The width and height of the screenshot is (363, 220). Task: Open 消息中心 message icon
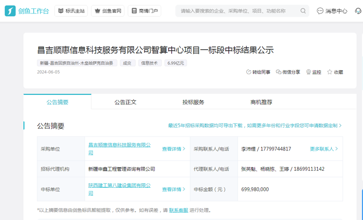click(320, 11)
